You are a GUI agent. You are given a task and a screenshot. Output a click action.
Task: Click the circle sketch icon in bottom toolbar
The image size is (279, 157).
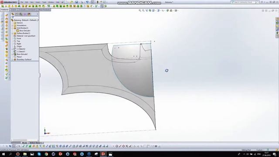coord(117,146)
